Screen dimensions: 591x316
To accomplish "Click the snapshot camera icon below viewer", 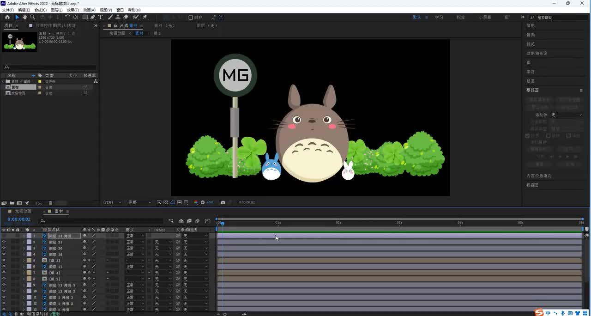I will click(x=223, y=202).
